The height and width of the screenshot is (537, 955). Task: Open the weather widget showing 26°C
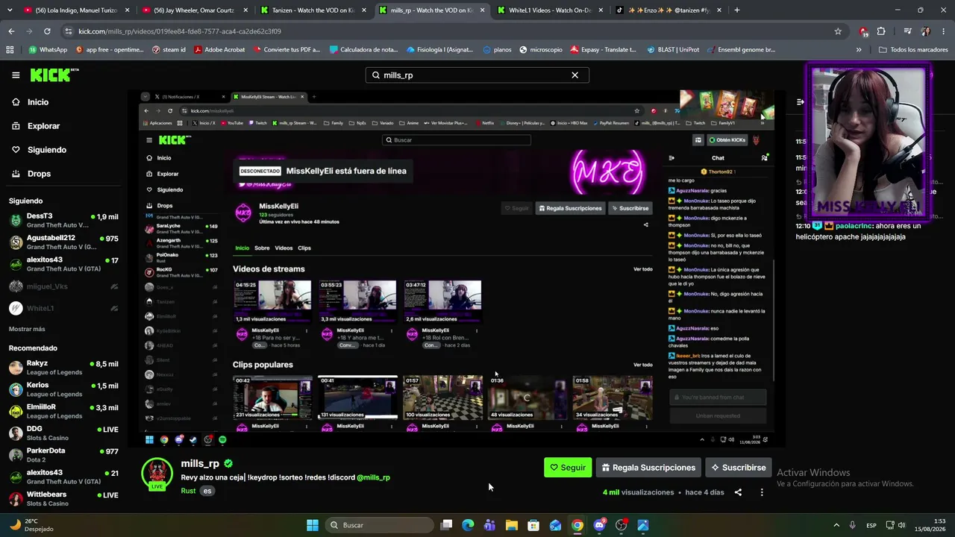(x=33, y=525)
